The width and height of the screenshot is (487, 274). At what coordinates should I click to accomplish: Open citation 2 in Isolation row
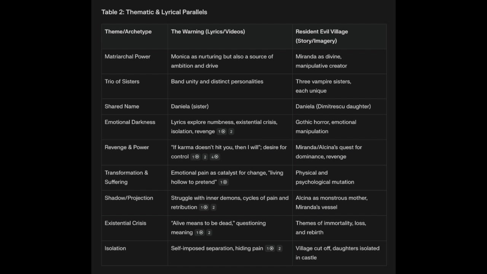(x=279, y=249)
